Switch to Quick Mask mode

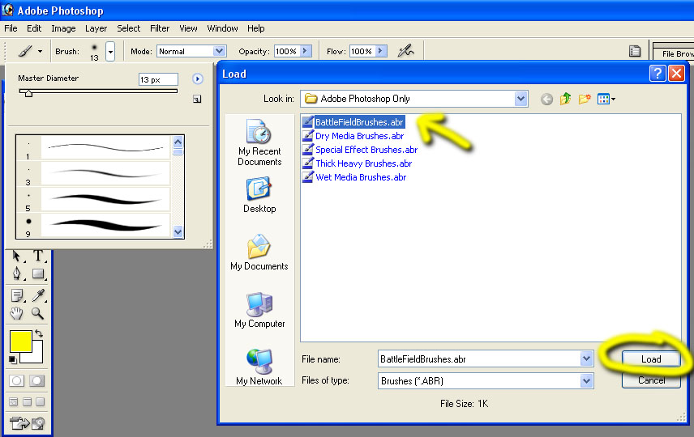pos(37,380)
